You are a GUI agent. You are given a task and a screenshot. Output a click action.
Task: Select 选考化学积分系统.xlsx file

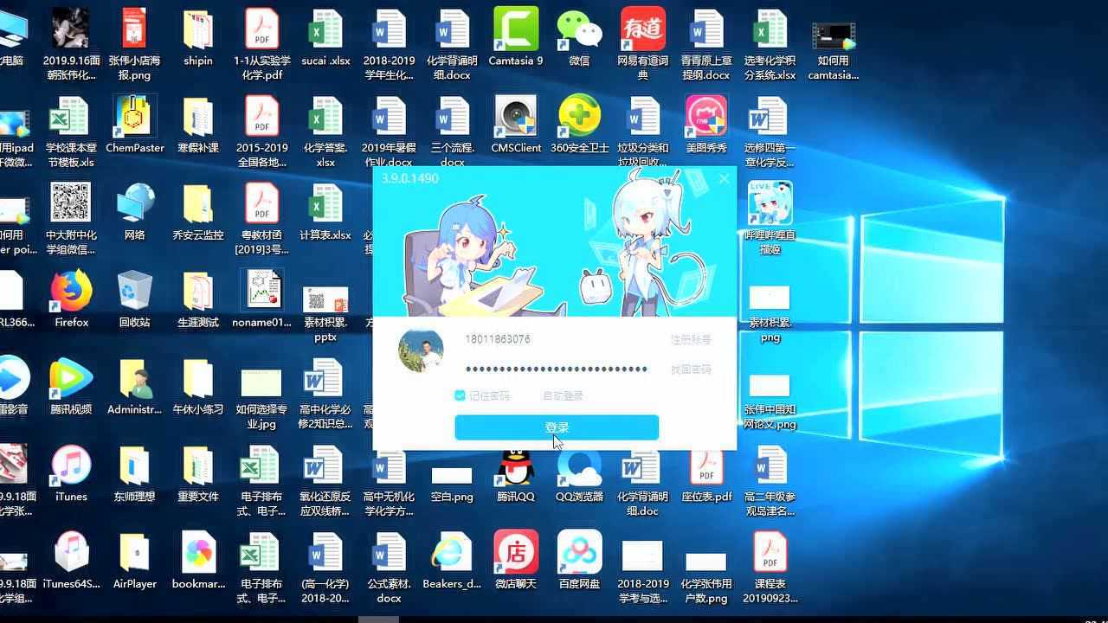pyautogui.click(x=770, y=44)
